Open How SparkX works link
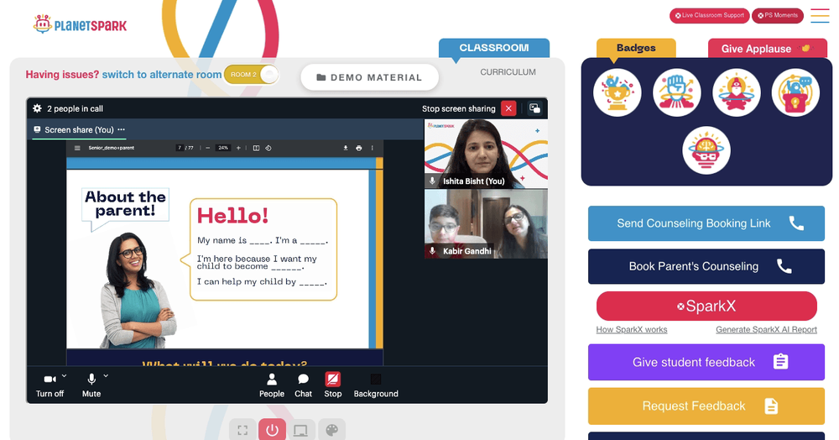This screenshot has height=440, width=839. coord(632,330)
